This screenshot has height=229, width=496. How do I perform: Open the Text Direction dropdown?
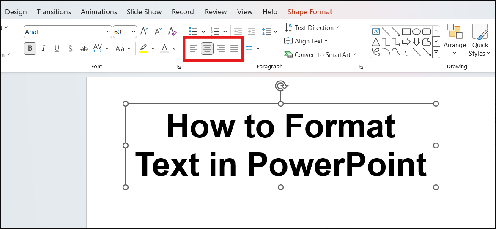[312, 27]
